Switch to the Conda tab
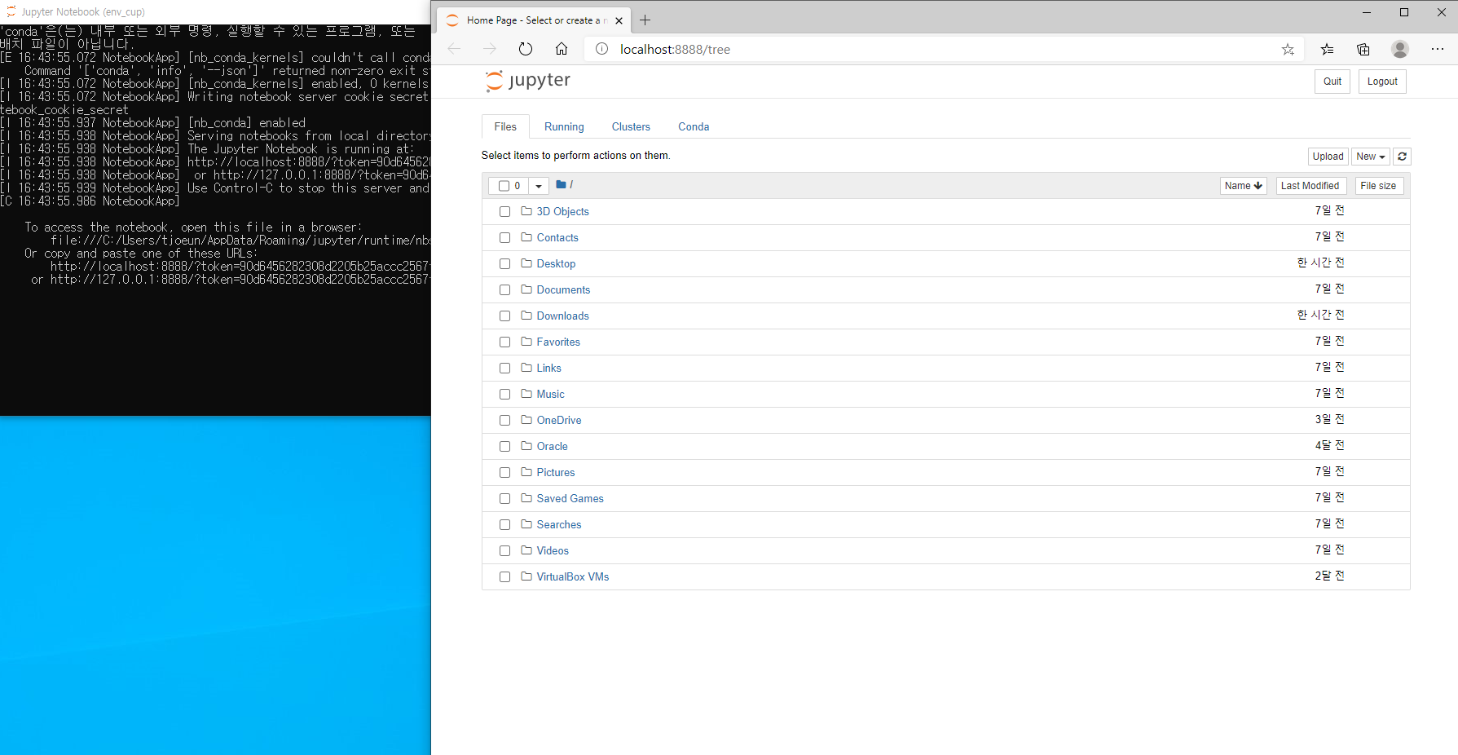This screenshot has height=755, width=1458. tap(694, 126)
